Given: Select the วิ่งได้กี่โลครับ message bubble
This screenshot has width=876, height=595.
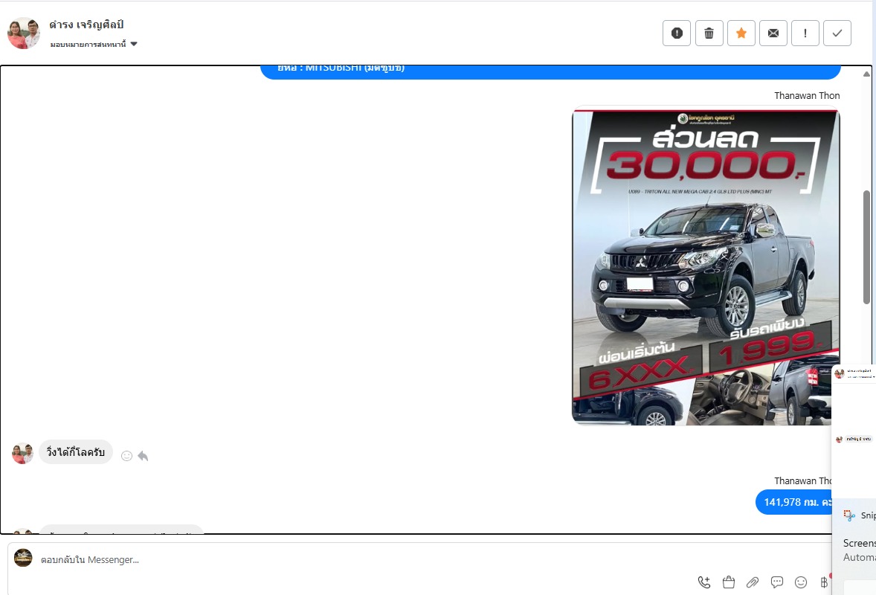Looking at the screenshot, I should point(76,452).
